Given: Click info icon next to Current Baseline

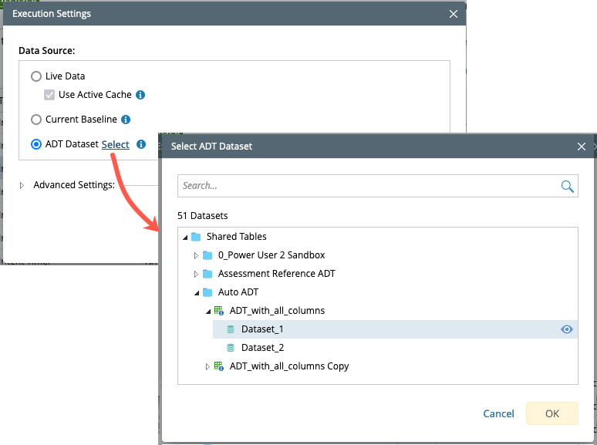Looking at the screenshot, I should click(126, 120).
